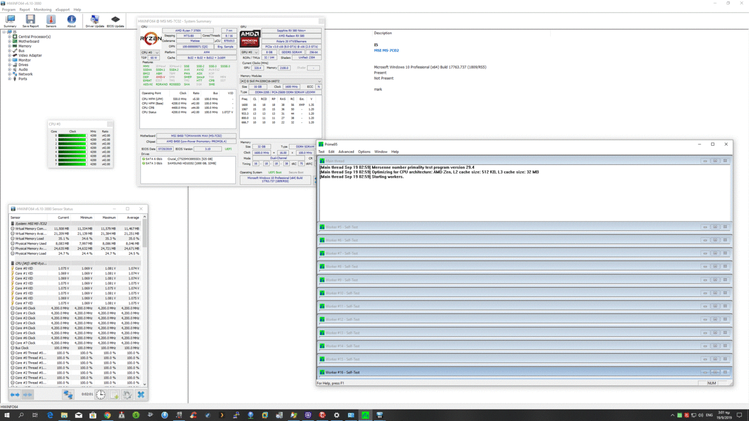The width and height of the screenshot is (749, 421).
Task: Open sensor settings gear icon
Action: pos(127,395)
